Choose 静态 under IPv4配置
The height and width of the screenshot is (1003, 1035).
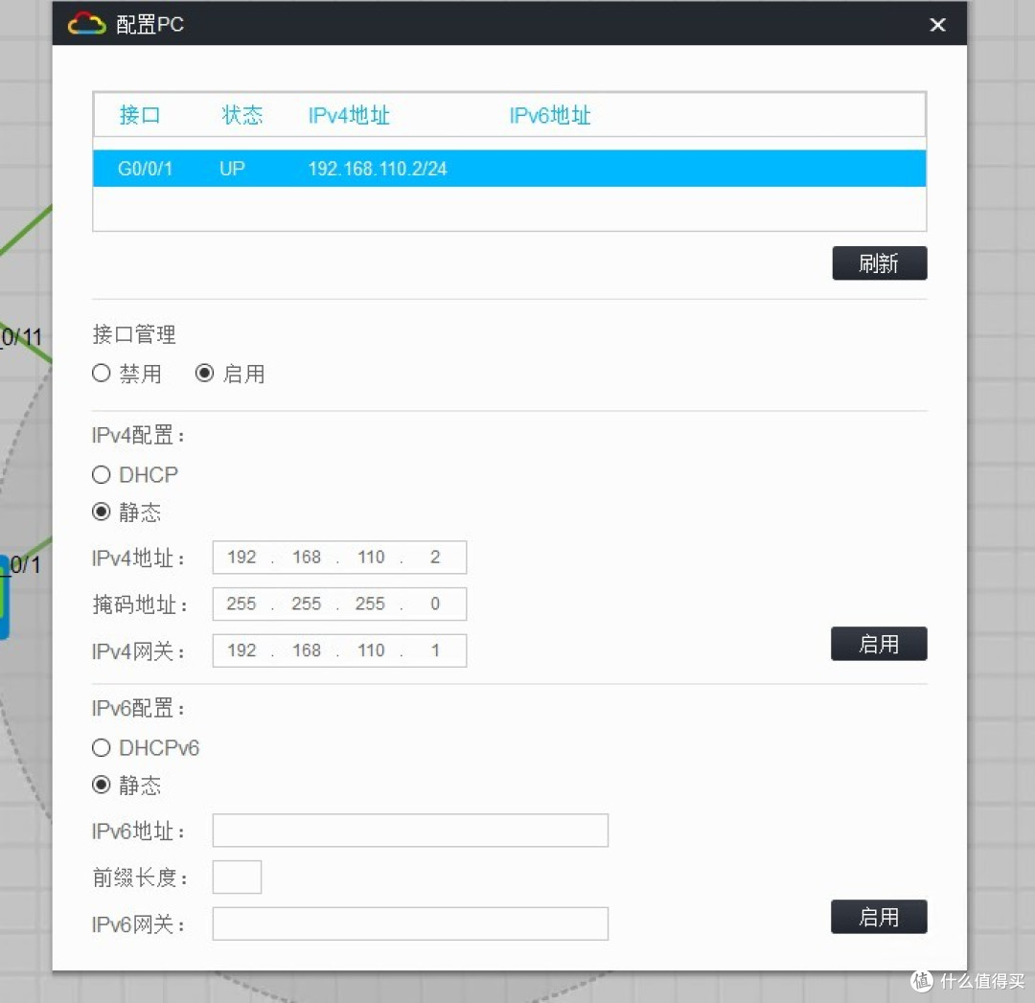tap(101, 513)
